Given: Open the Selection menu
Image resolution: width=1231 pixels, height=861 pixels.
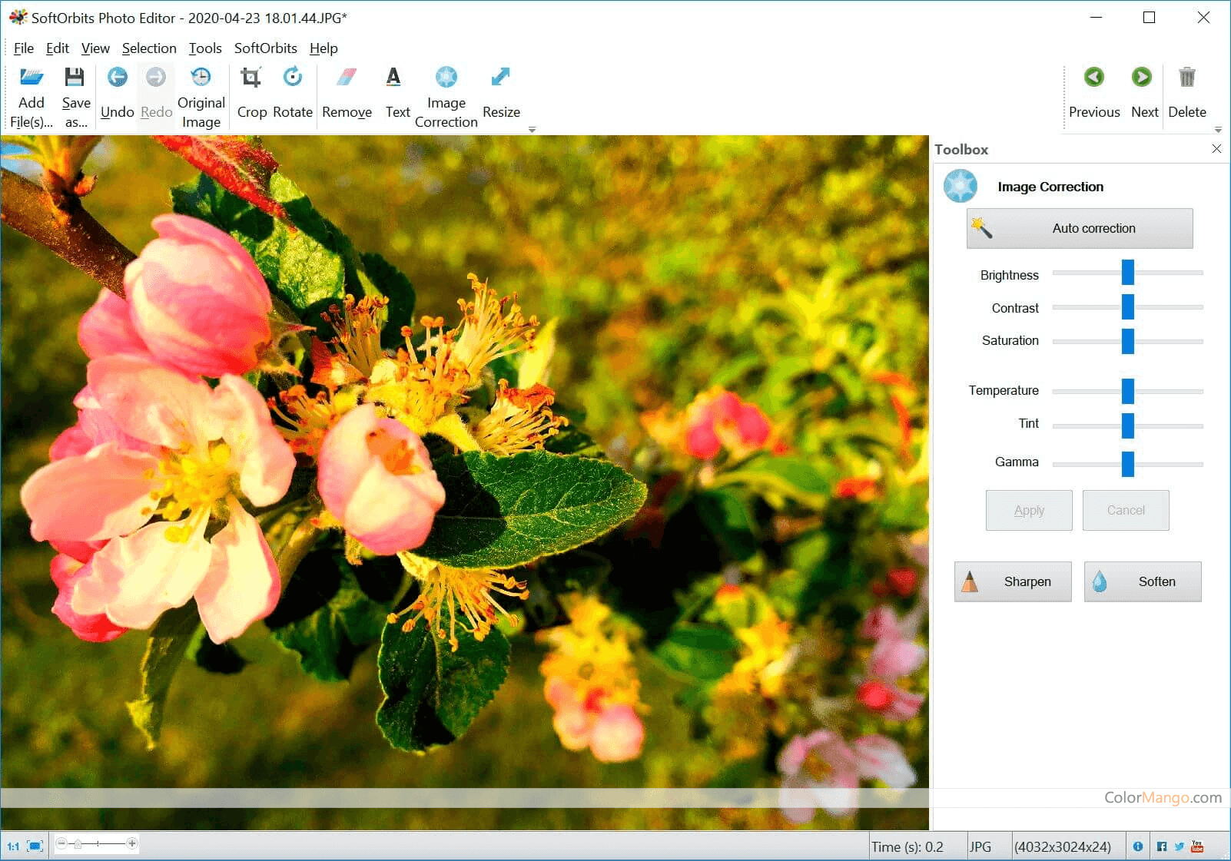Looking at the screenshot, I should [149, 48].
